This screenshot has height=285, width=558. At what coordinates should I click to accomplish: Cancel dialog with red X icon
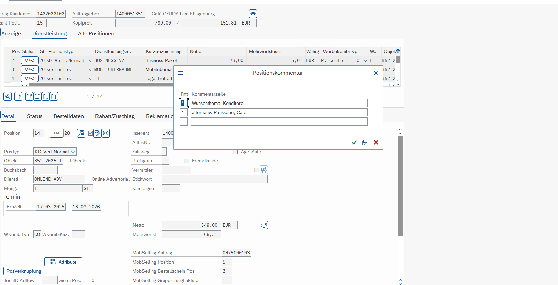376,142
